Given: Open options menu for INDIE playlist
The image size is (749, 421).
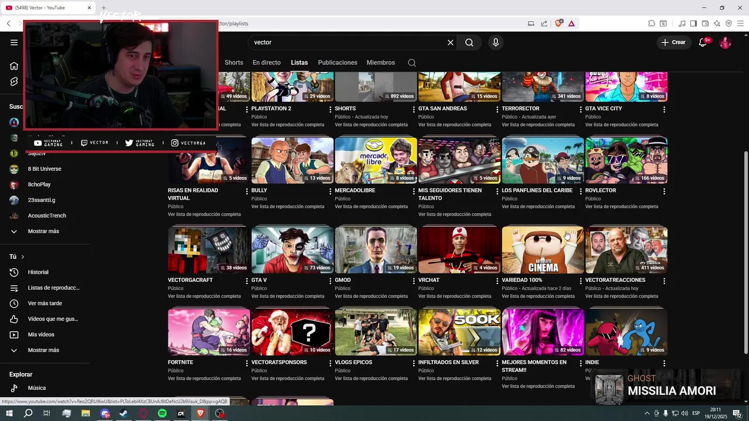Looking at the screenshot, I should click(x=664, y=363).
